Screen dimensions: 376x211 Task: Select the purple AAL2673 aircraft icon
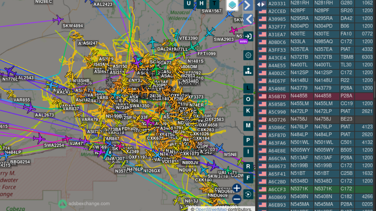click(29, 108)
